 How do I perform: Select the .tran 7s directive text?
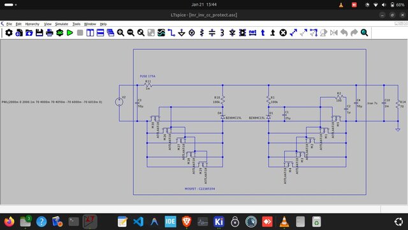[372, 103]
